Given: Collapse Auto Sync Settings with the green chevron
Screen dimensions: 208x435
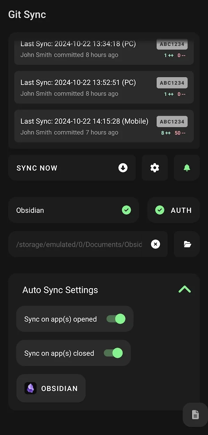Looking at the screenshot, I should click(x=185, y=289).
